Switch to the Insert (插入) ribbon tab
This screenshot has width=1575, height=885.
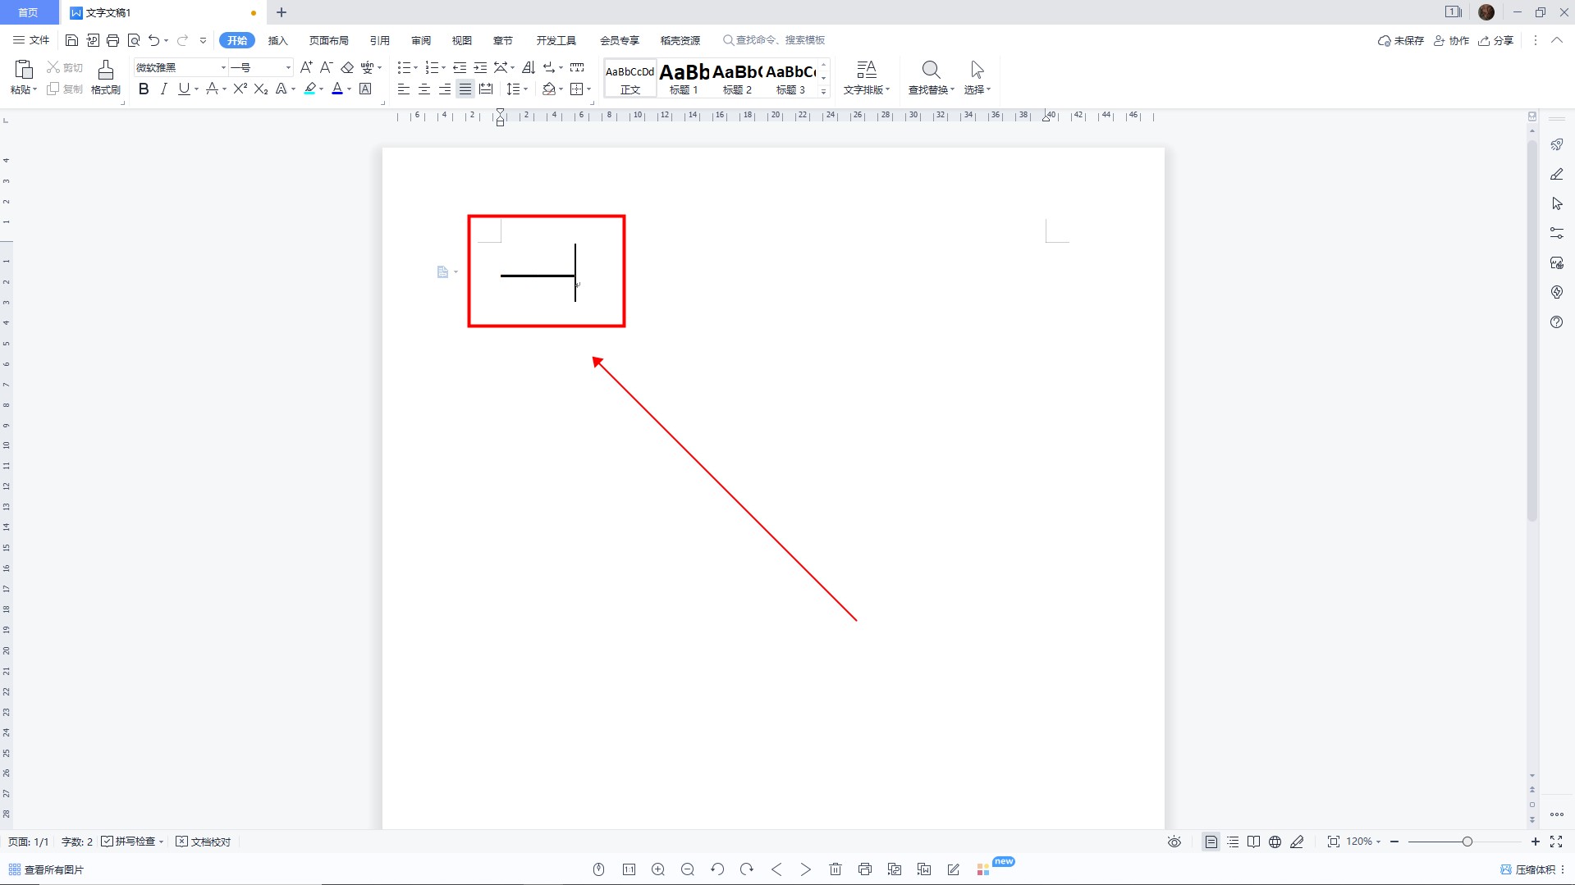278,40
